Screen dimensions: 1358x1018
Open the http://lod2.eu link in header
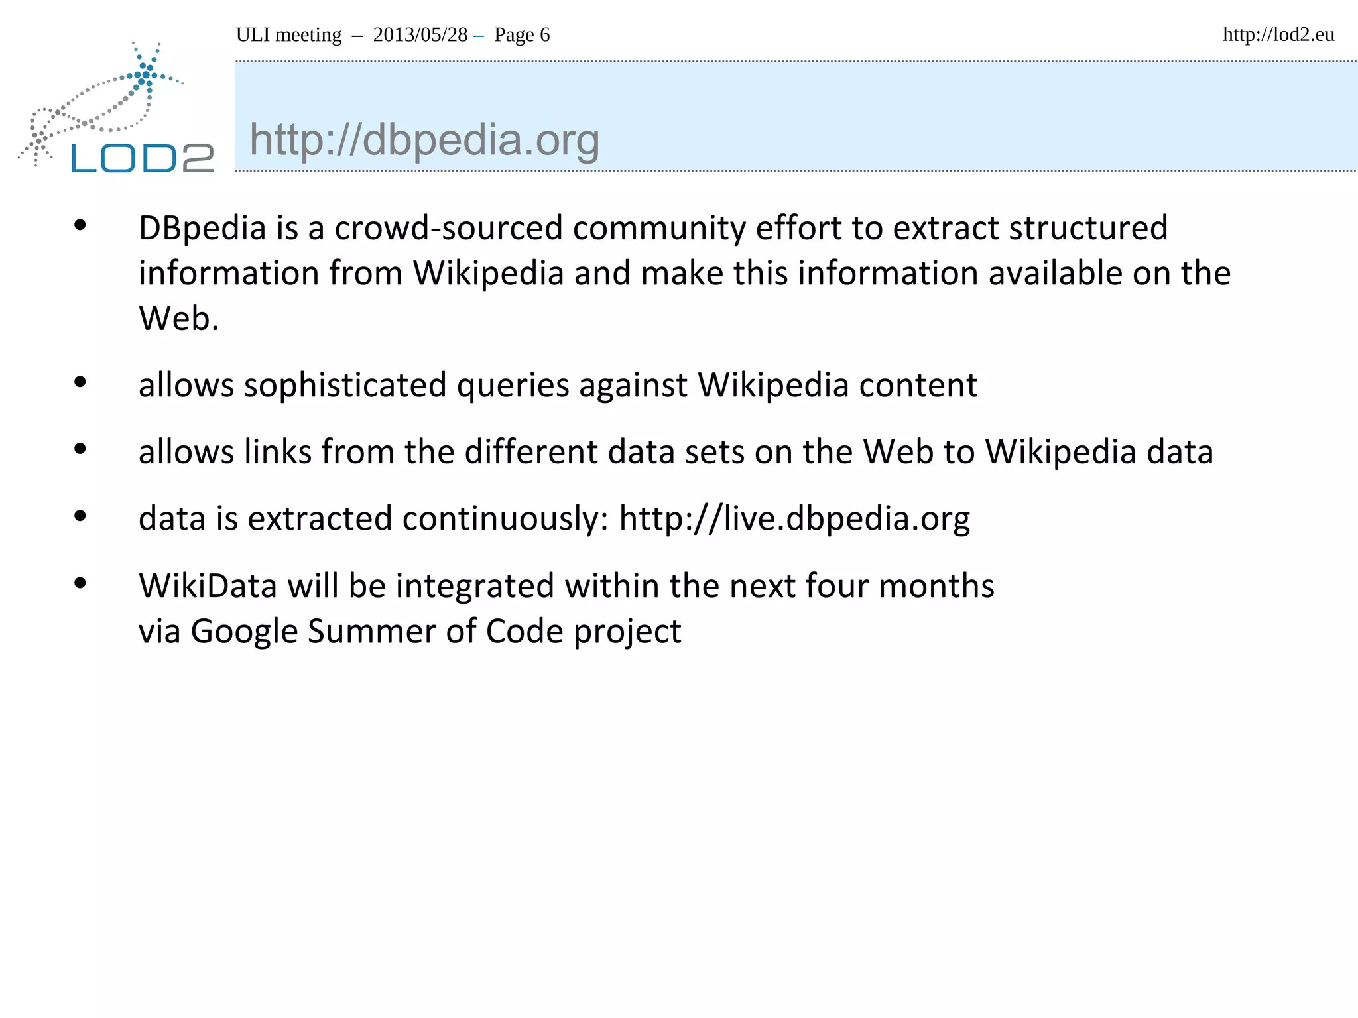[1278, 34]
